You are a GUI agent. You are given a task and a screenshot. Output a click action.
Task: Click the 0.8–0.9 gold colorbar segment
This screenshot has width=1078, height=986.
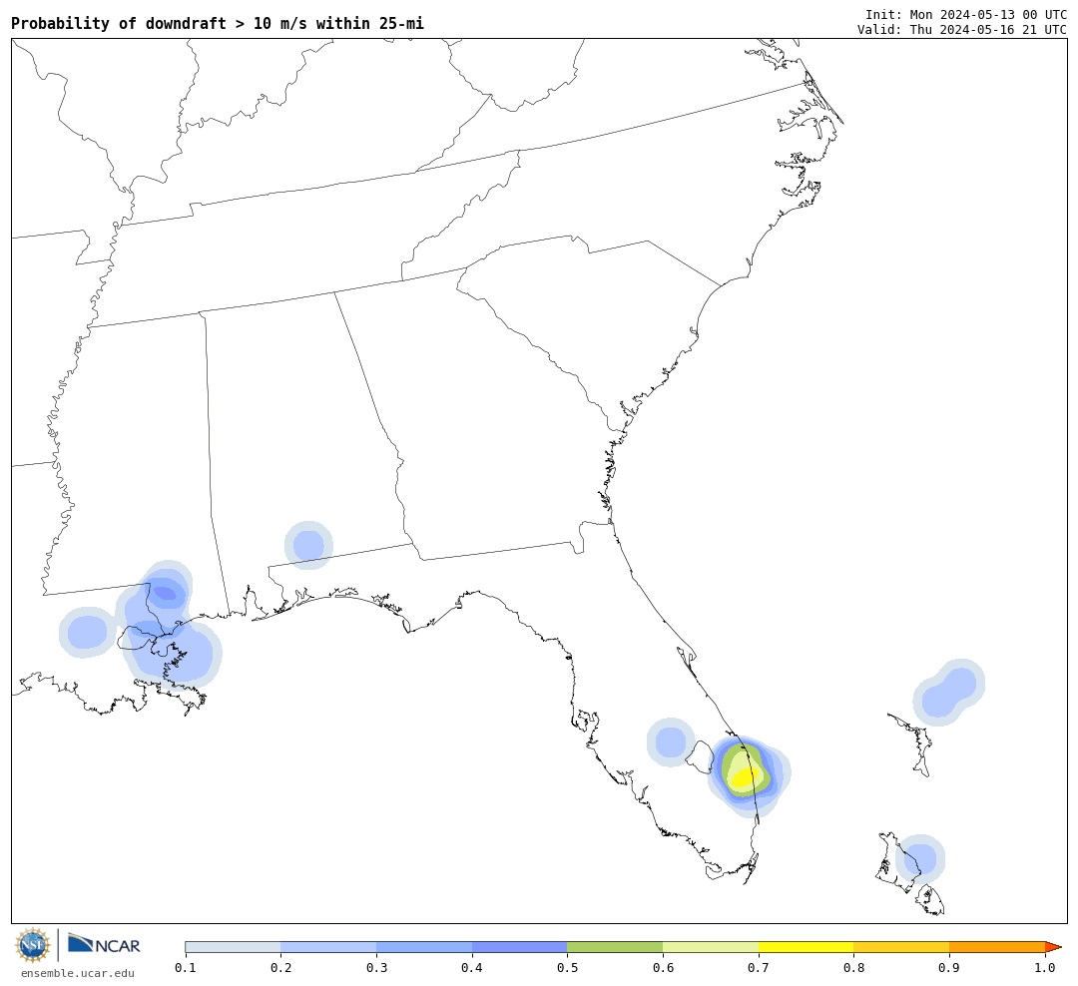point(901,947)
